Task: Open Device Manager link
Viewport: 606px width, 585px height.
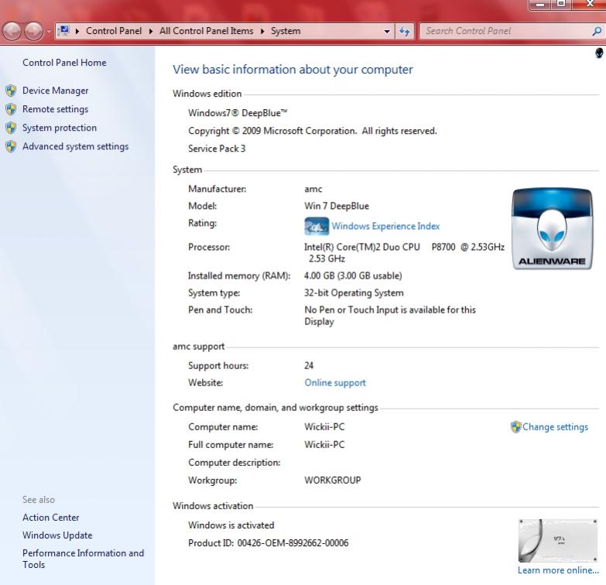Action: pos(55,91)
